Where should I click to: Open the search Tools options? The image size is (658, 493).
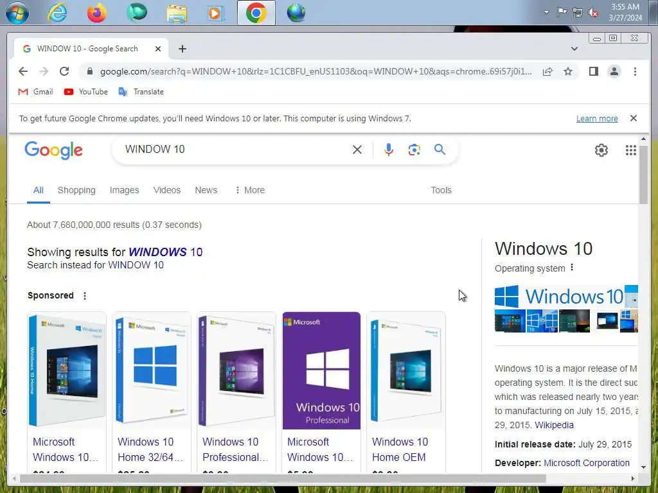point(441,190)
